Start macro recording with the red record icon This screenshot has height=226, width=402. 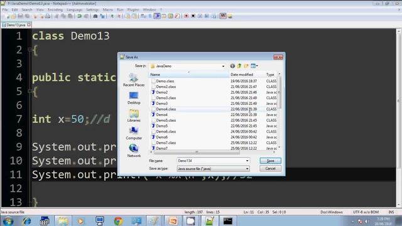(x=186, y=16)
